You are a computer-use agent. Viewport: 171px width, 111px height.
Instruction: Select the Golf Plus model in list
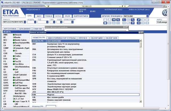(x=16, y=83)
